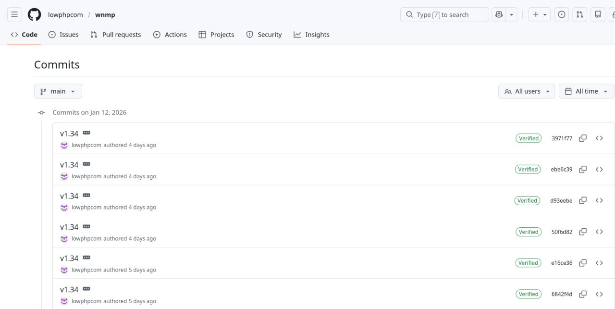The height and width of the screenshot is (309, 615).
Task: Open the hamburger navigation menu
Action: pyautogui.click(x=14, y=14)
